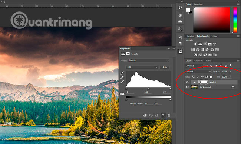Image resolution: width=241 pixels, height=144 pixels.
Task: Open the RGB channel dropdown
Action: click(142, 67)
